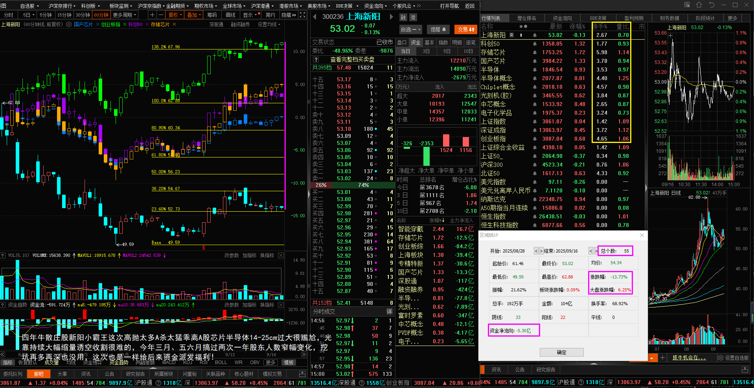Open help for 资金趋势 indicator
This screenshot has width=754, height=388.
pyautogui.click(x=3, y=305)
